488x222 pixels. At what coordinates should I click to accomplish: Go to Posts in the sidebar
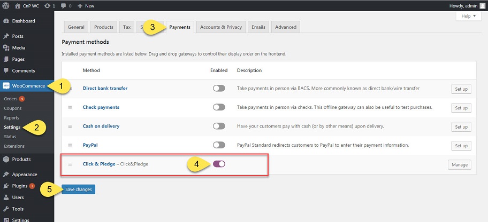point(27,36)
